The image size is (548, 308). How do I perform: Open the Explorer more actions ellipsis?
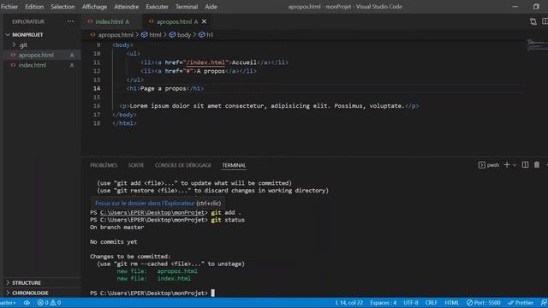click(x=70, y=21)
